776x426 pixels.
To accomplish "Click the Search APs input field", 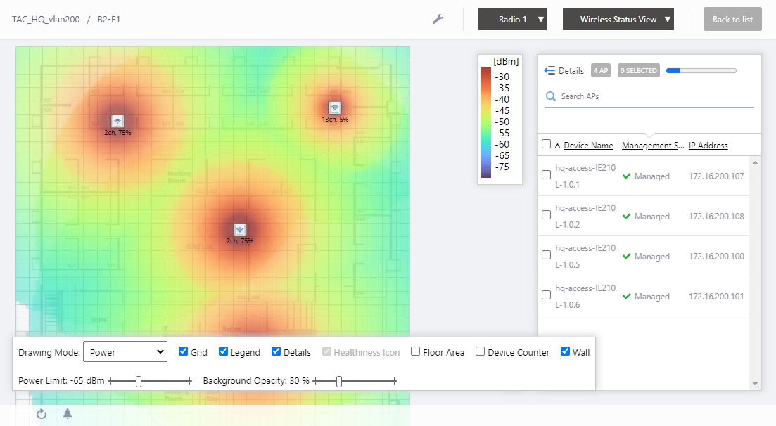I will (654, 96).
